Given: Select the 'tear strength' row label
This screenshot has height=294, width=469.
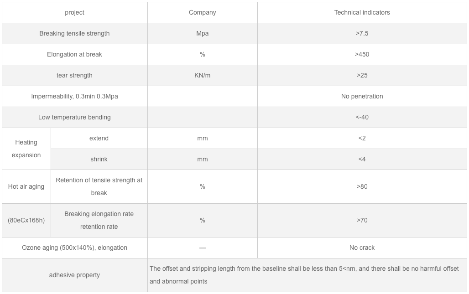Looking at the screenshot, I should point(74,75).
